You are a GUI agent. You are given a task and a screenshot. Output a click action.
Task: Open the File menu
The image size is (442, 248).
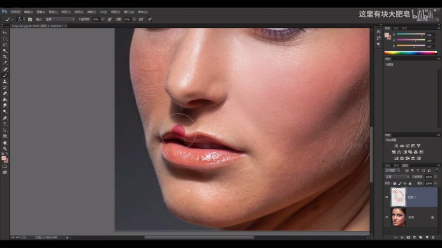click(x=16, y=11)
